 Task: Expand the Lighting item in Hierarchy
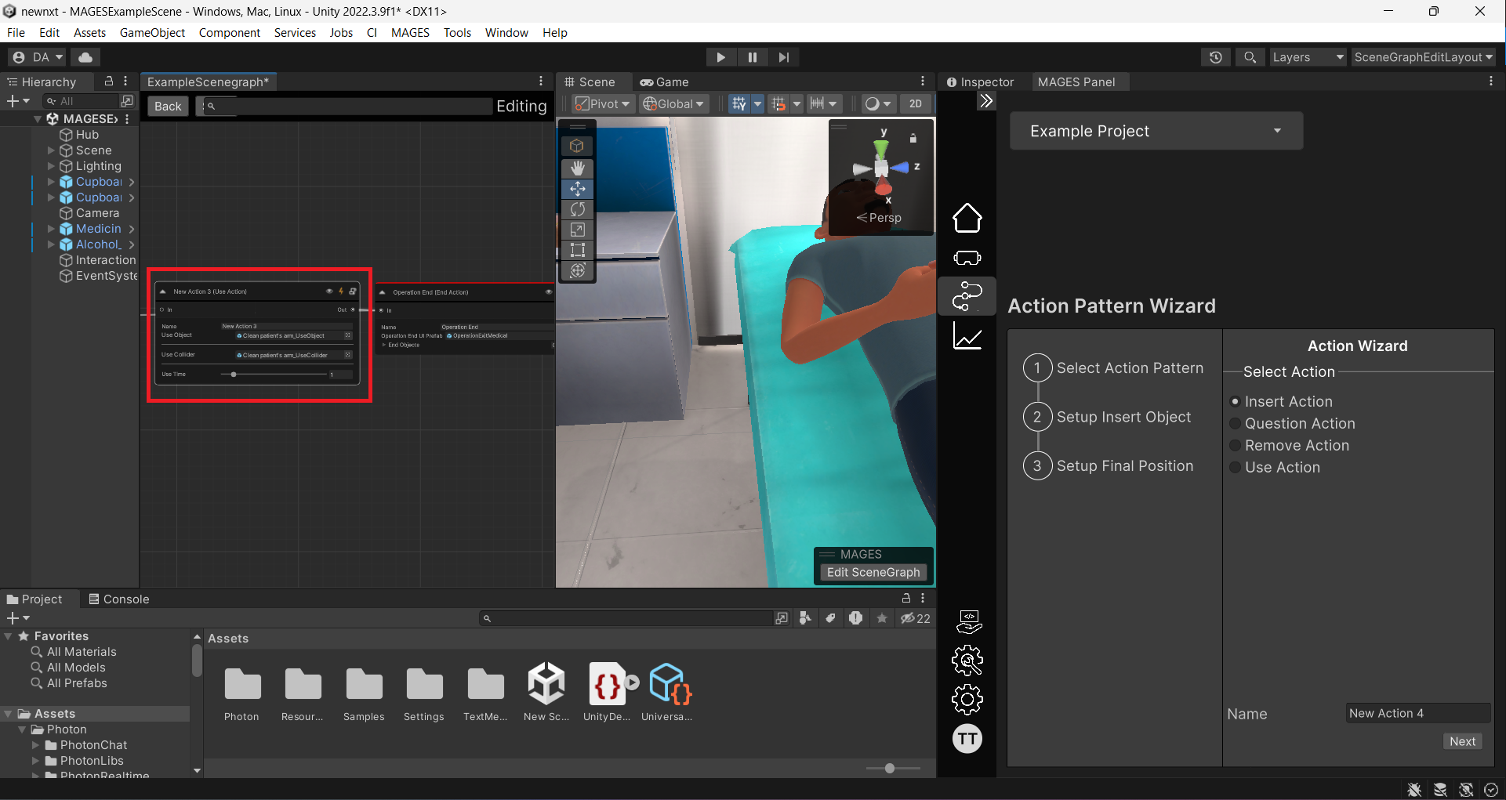tap(52, 166)
